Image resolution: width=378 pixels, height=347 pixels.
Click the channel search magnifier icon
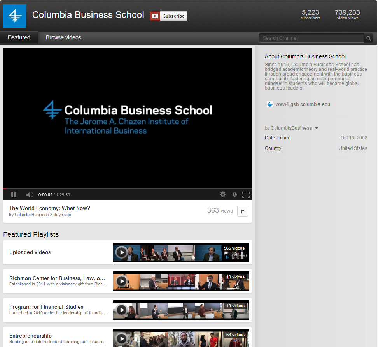tap(368, 38)
